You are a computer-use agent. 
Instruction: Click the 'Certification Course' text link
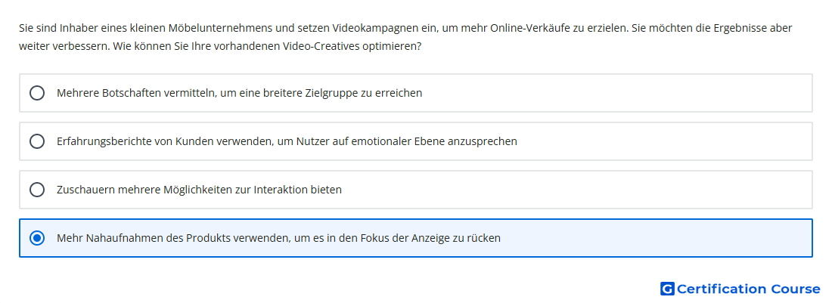coord(748,289)
